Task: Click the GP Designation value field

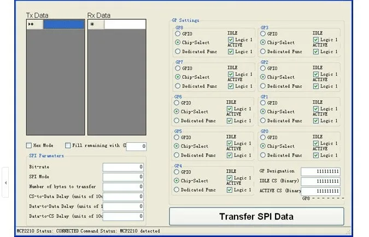Action: (x=320, y=171)
